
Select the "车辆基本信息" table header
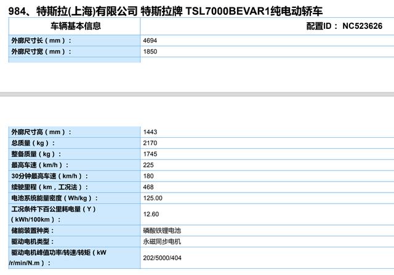click(x=76, y=26)
